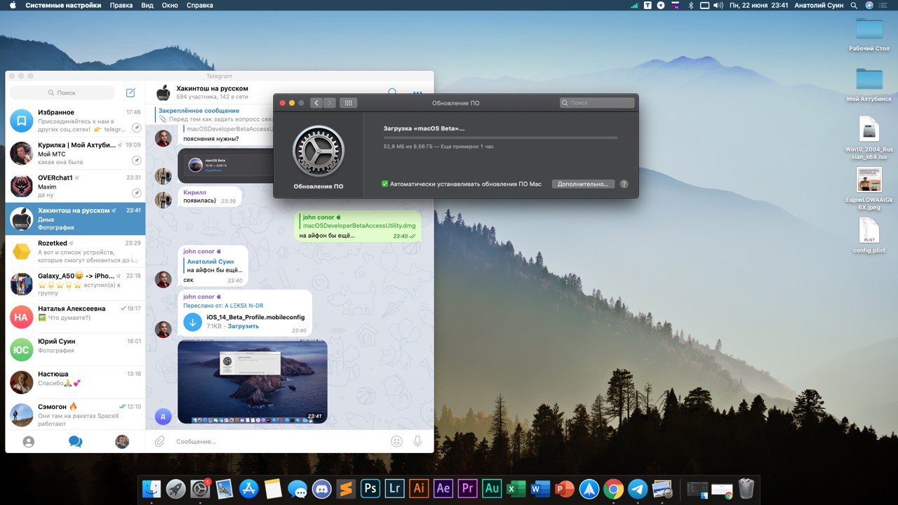Click search field in Software Update window
Viewport: 898px width, 505px height.
(597, 103)
